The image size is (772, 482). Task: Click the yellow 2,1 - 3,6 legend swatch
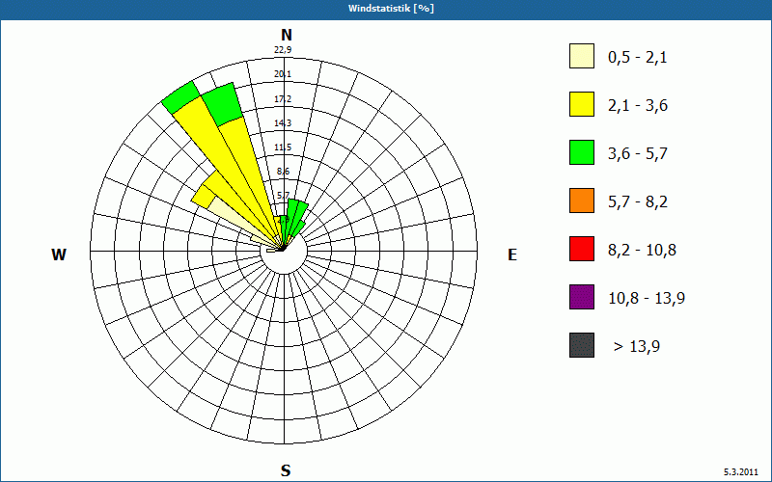coord(582,104)
